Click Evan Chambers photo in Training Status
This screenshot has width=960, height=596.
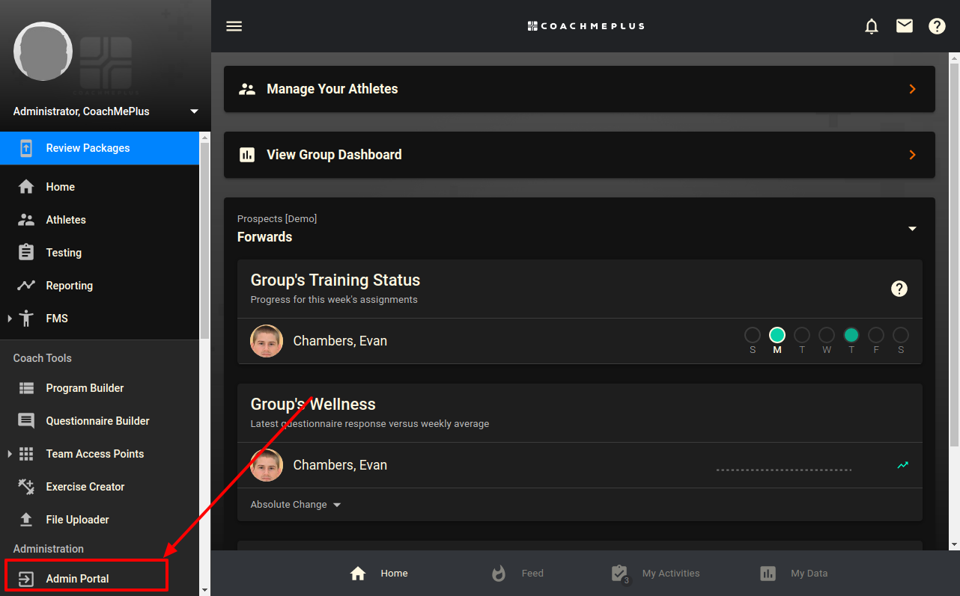267,341
